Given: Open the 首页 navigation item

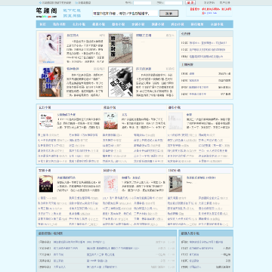Looking at the screenshot, I should point(43,24).
